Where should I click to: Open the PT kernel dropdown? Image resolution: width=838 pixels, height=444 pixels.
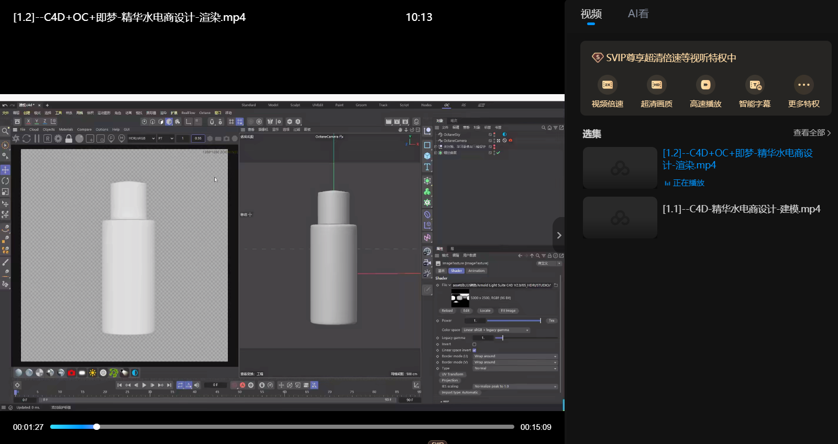tap(166, 139)
